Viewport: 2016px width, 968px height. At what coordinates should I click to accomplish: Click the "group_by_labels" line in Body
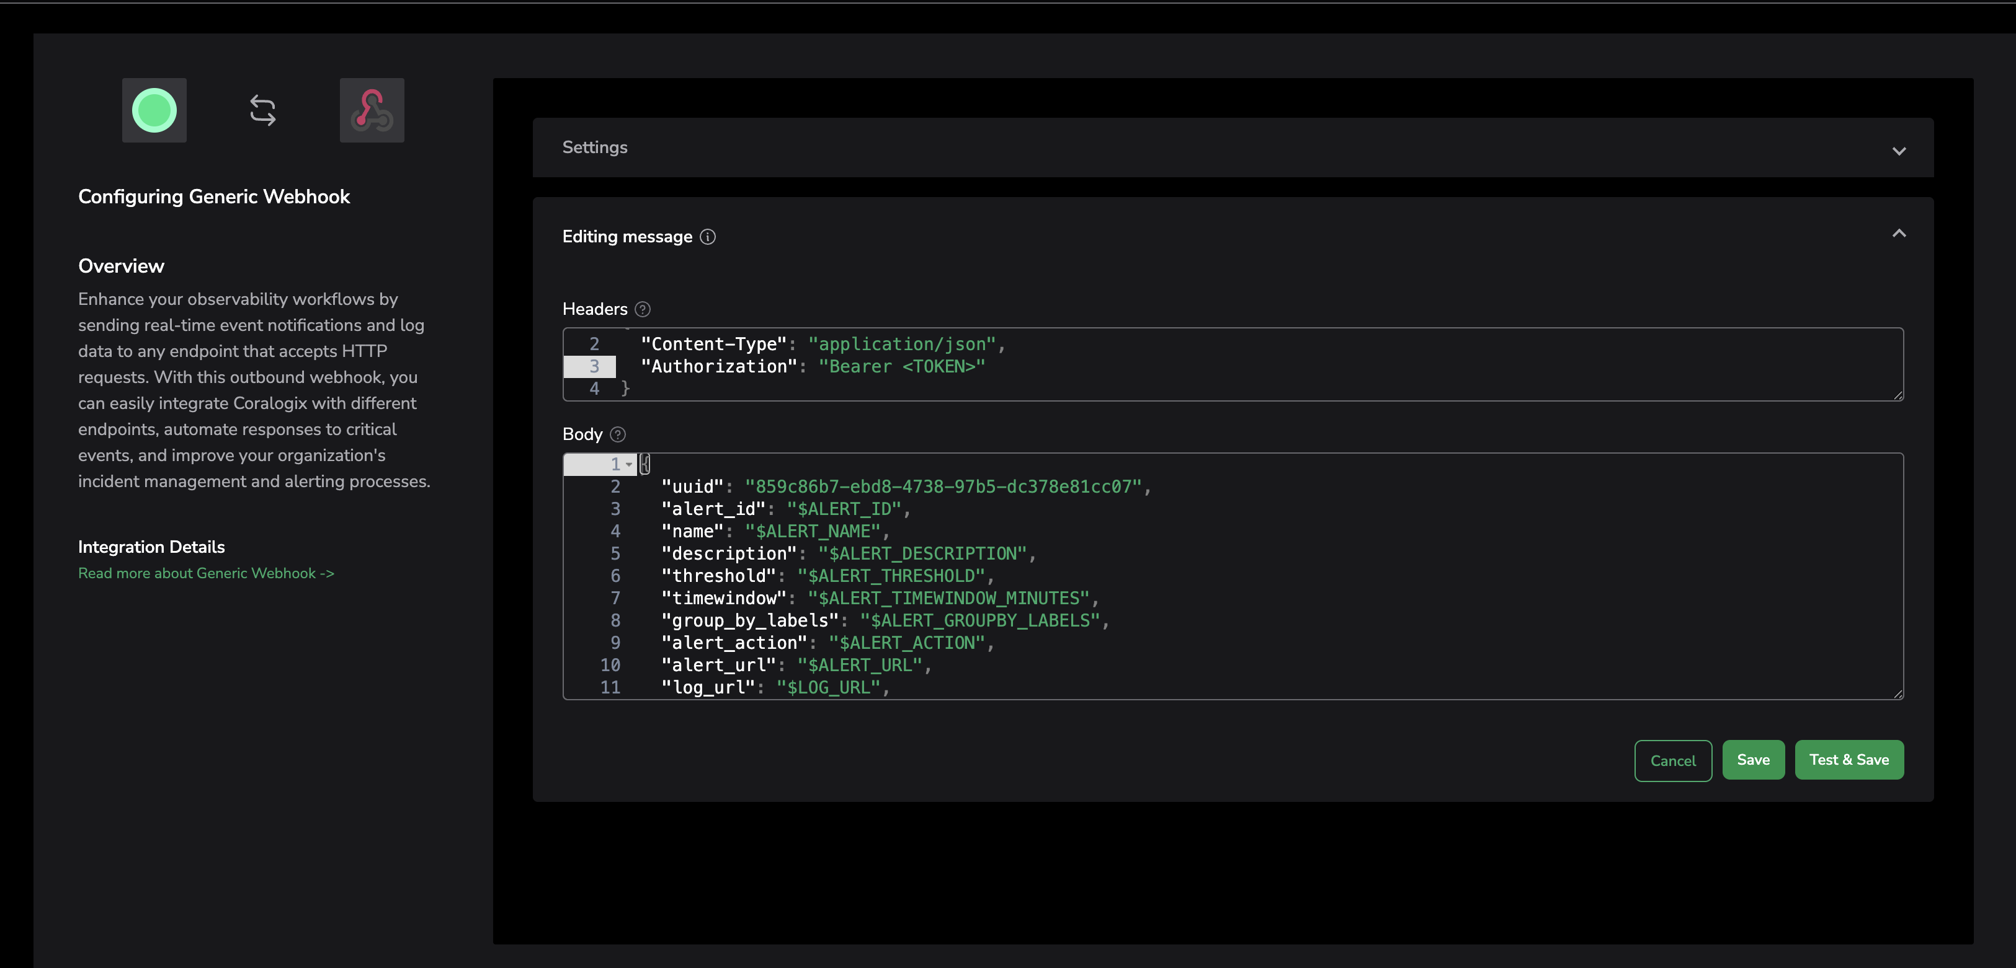point(885,621)
